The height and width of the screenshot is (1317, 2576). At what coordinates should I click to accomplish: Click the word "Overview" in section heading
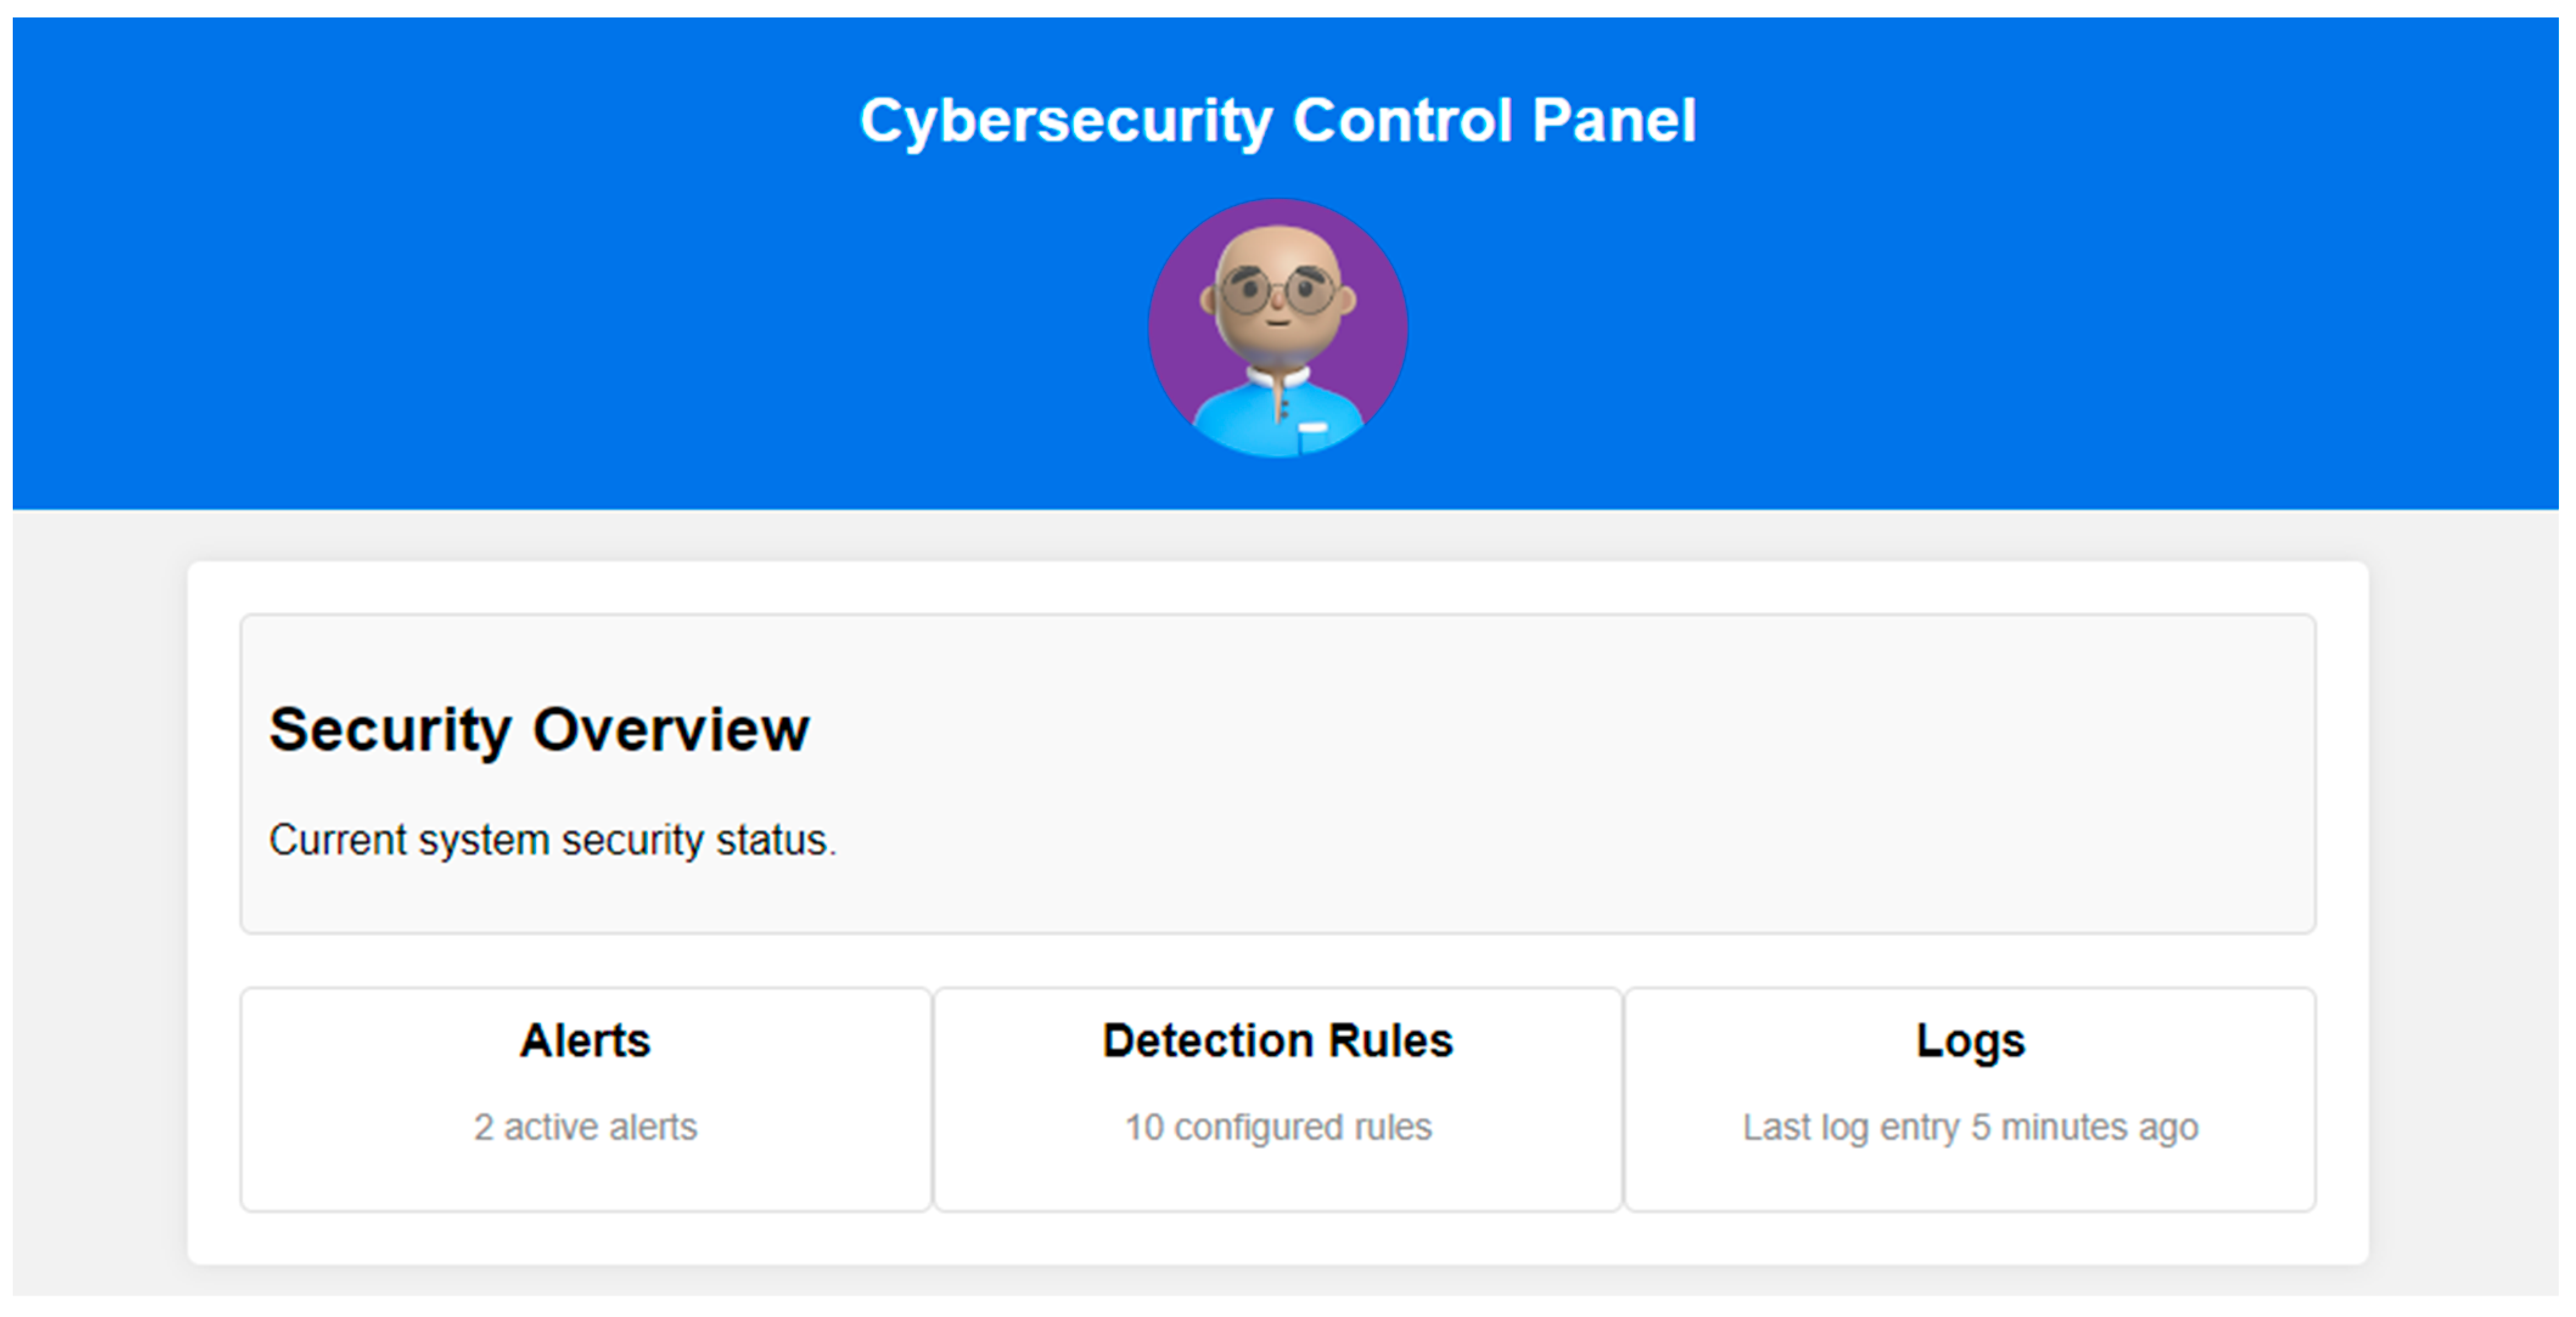pyautogui.click(x=670, y=730)
